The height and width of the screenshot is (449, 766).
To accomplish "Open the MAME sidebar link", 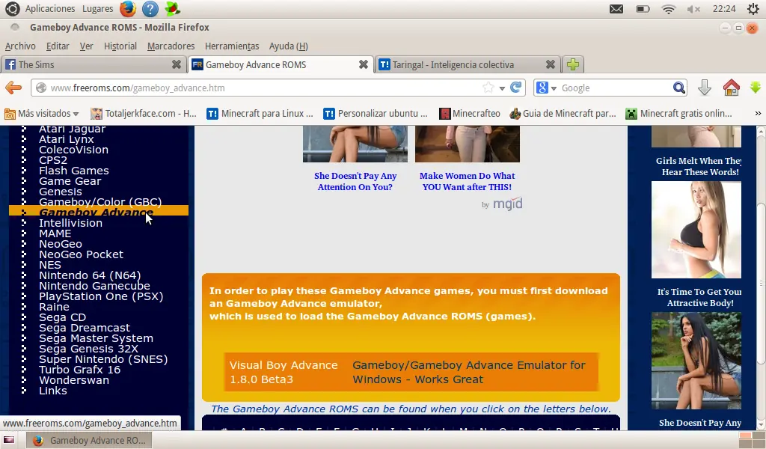I will click(x=55, y=233).
